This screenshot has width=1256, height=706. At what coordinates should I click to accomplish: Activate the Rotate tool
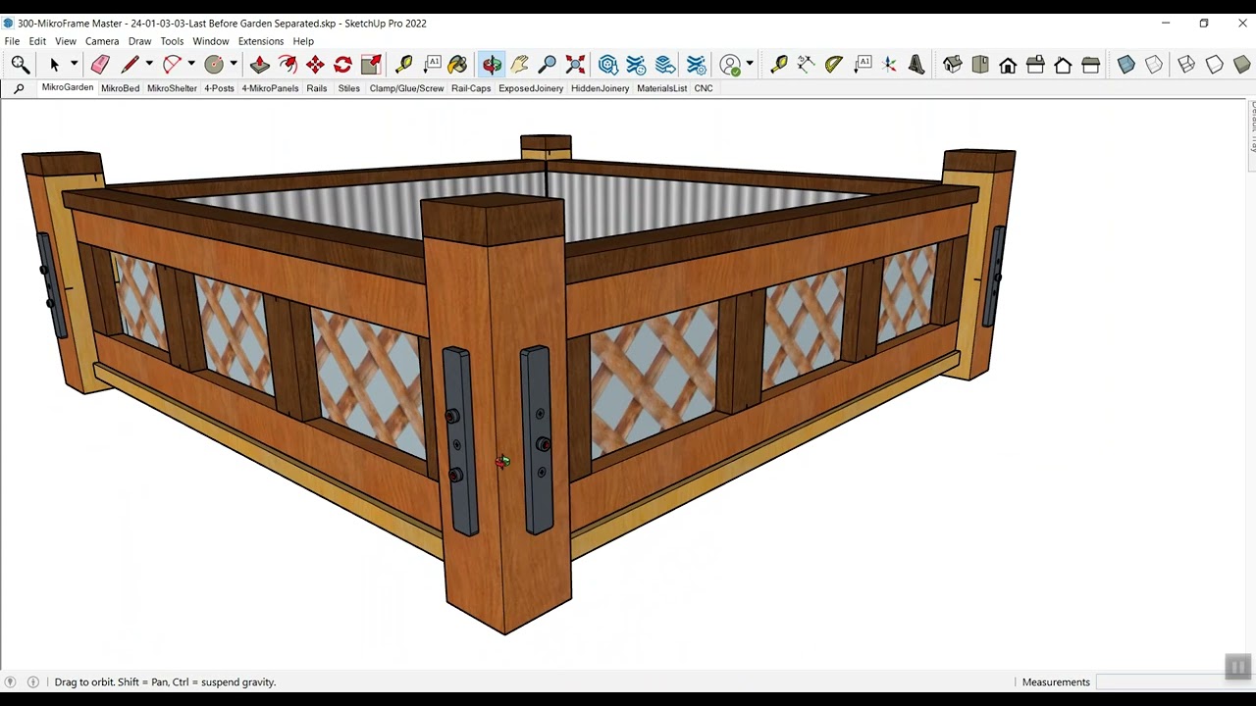(x=342, y=65)
